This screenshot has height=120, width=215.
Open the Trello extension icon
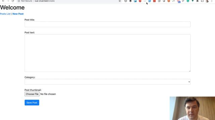135,1
